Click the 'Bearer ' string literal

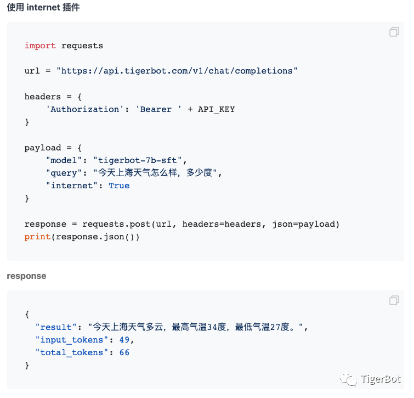[x=158, y=109]
